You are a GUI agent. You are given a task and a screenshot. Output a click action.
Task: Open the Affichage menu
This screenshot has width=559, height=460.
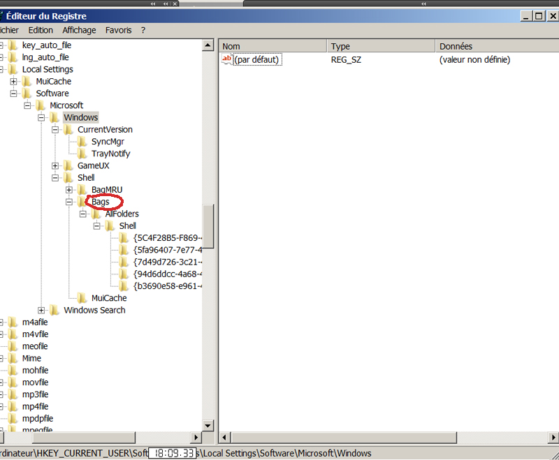pos(79,30)
